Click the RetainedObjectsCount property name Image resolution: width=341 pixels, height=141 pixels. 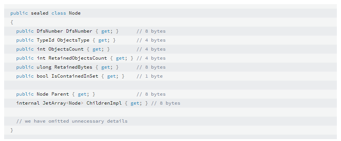coord(78,58)
